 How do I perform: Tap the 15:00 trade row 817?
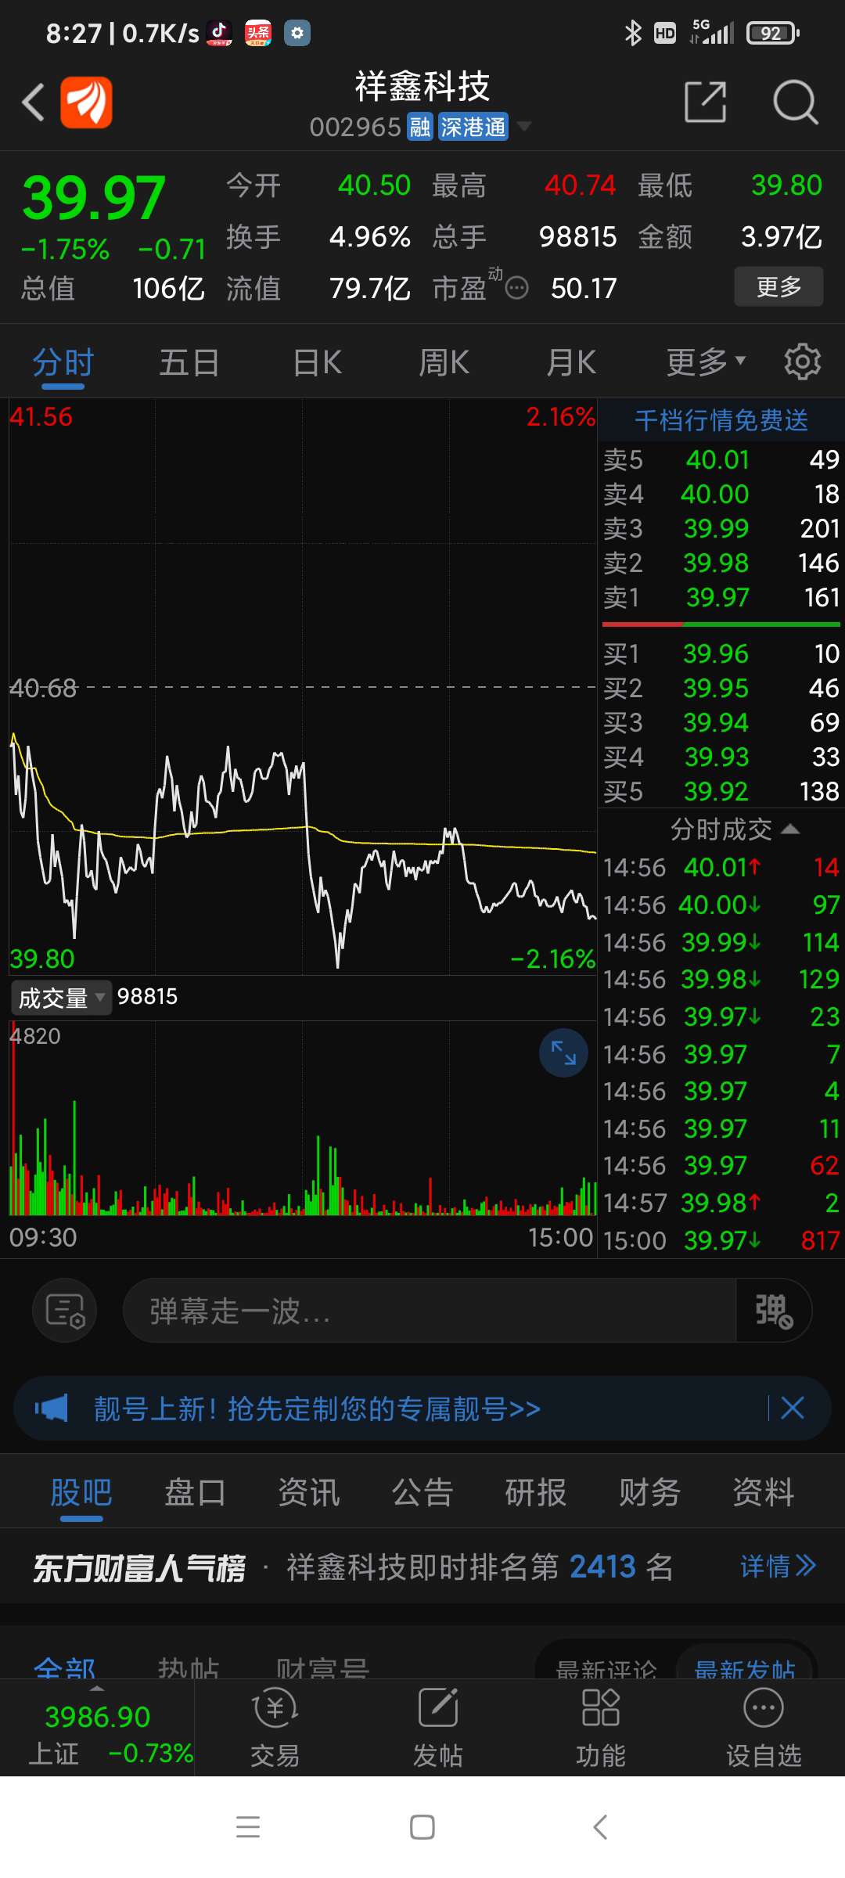pyautogui.click(x=721, y=1240)
